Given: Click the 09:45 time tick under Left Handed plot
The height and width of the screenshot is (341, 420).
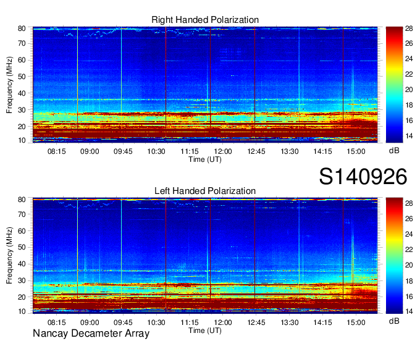Looking at the screenshot, I should pyautogui.click(x=123, y=322).
